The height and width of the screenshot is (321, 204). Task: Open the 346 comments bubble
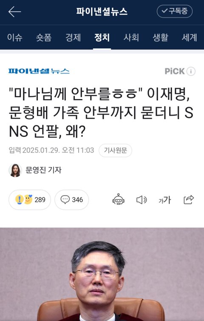(x=72, y=199)
